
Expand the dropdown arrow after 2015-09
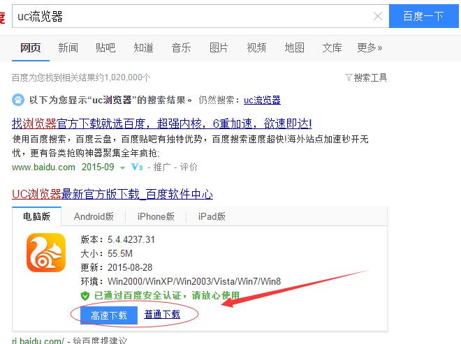click(123, 167)
